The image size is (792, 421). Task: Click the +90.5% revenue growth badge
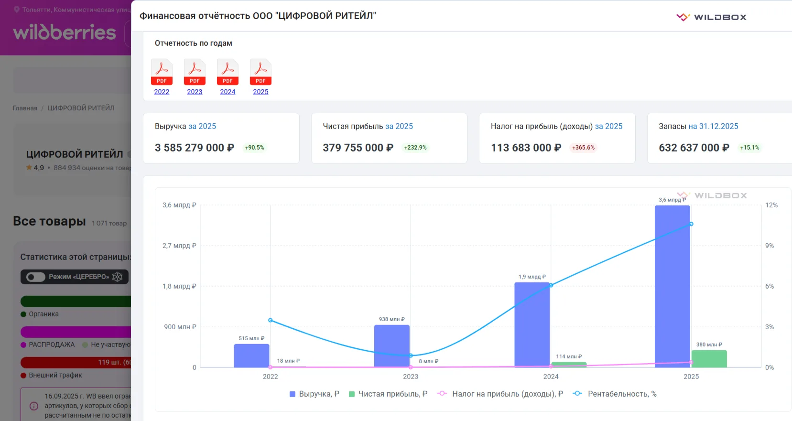coord(254,148)
